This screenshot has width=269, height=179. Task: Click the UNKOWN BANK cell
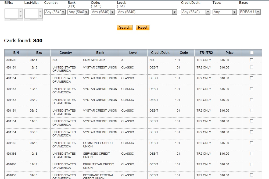click(x=94, y=60)
